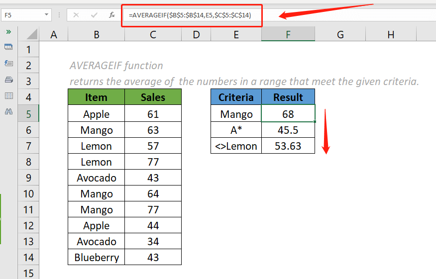Click the Cancel X formula icon

coord(76,15)
